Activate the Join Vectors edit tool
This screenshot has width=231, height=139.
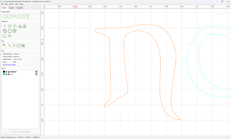click(9, 46)
